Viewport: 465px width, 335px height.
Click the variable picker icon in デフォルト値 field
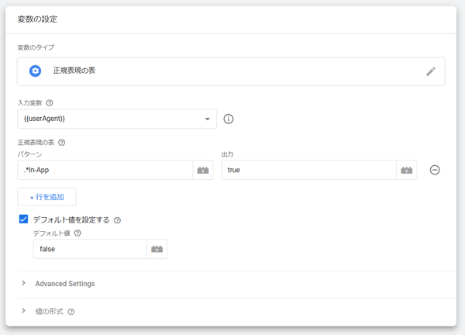pos(157,249)
